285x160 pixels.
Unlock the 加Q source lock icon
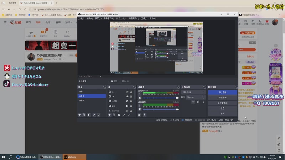point(131,106)
